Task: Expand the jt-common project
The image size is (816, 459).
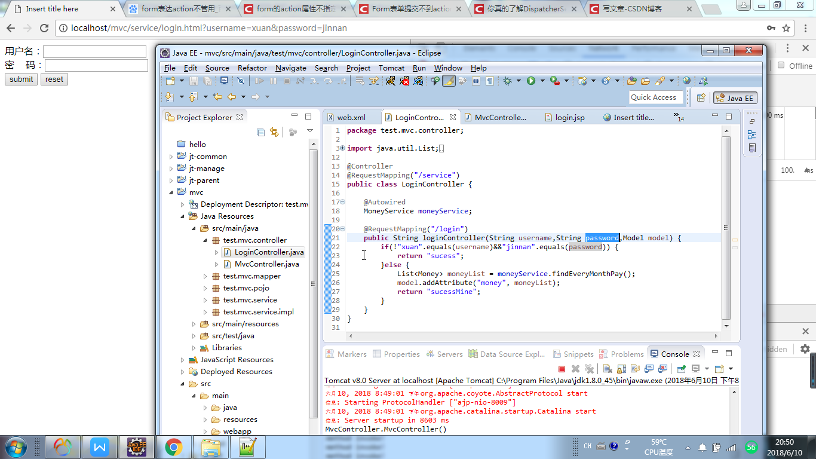Action: 171,157
